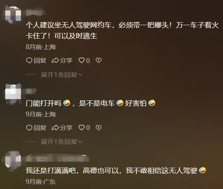Open first commenter's avatar

13,14
